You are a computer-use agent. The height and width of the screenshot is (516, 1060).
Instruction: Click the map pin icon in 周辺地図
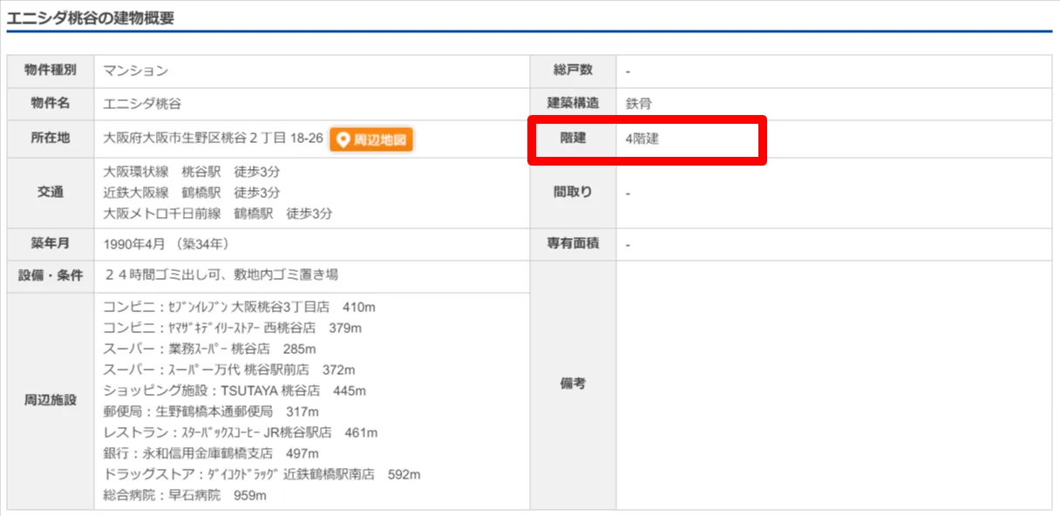pos(343,139)
